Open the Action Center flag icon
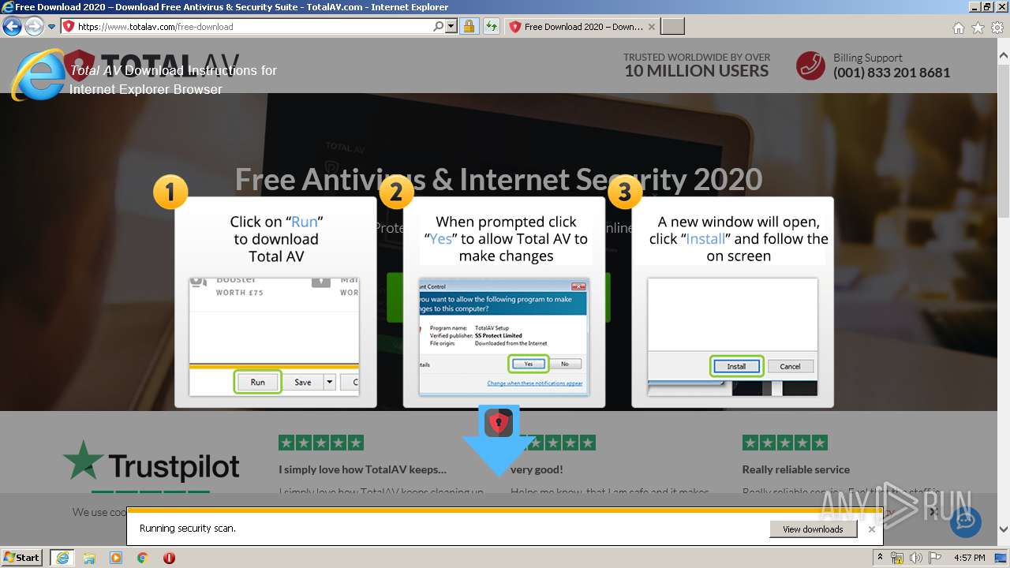The height and width of the screenshot is (568, 1010). [x=935, y=558]
